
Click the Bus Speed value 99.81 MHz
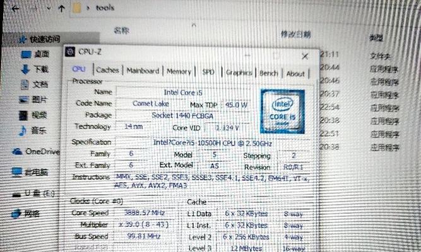[x=144, y=236]
